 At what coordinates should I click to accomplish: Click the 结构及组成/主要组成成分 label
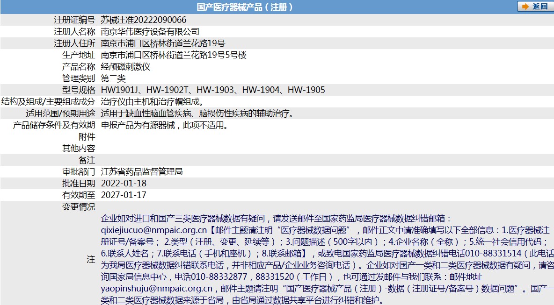(48, 102)
